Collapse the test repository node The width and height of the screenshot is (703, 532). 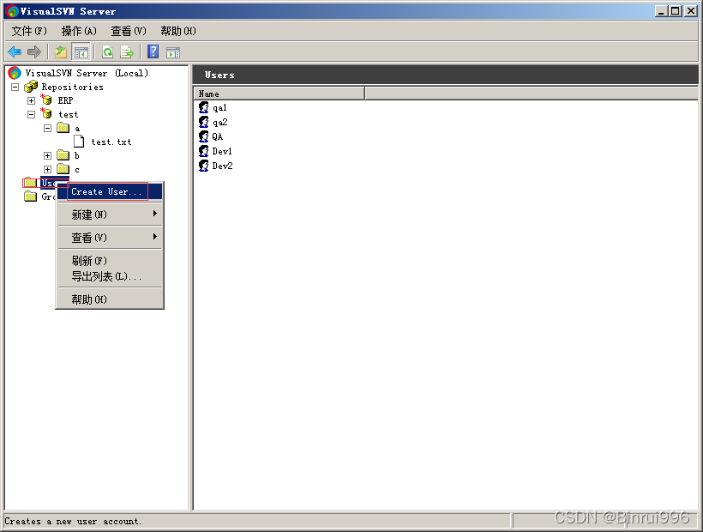pos(32,114)
